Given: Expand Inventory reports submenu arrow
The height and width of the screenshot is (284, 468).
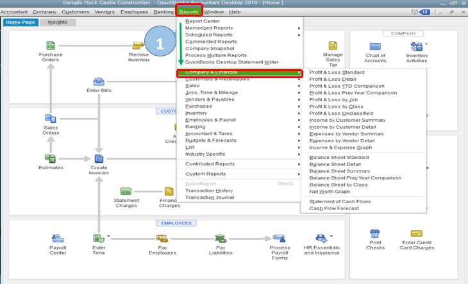Looking at the screenshot, I should tap(299, 113).
